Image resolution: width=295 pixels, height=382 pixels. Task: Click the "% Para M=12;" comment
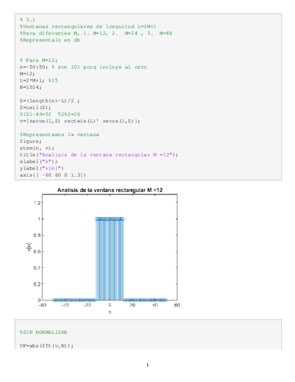click(x=38, y=60)
